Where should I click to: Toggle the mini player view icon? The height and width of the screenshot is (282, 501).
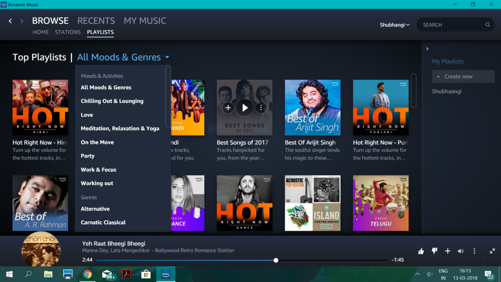pyautogui.click(x=492, y=251)
